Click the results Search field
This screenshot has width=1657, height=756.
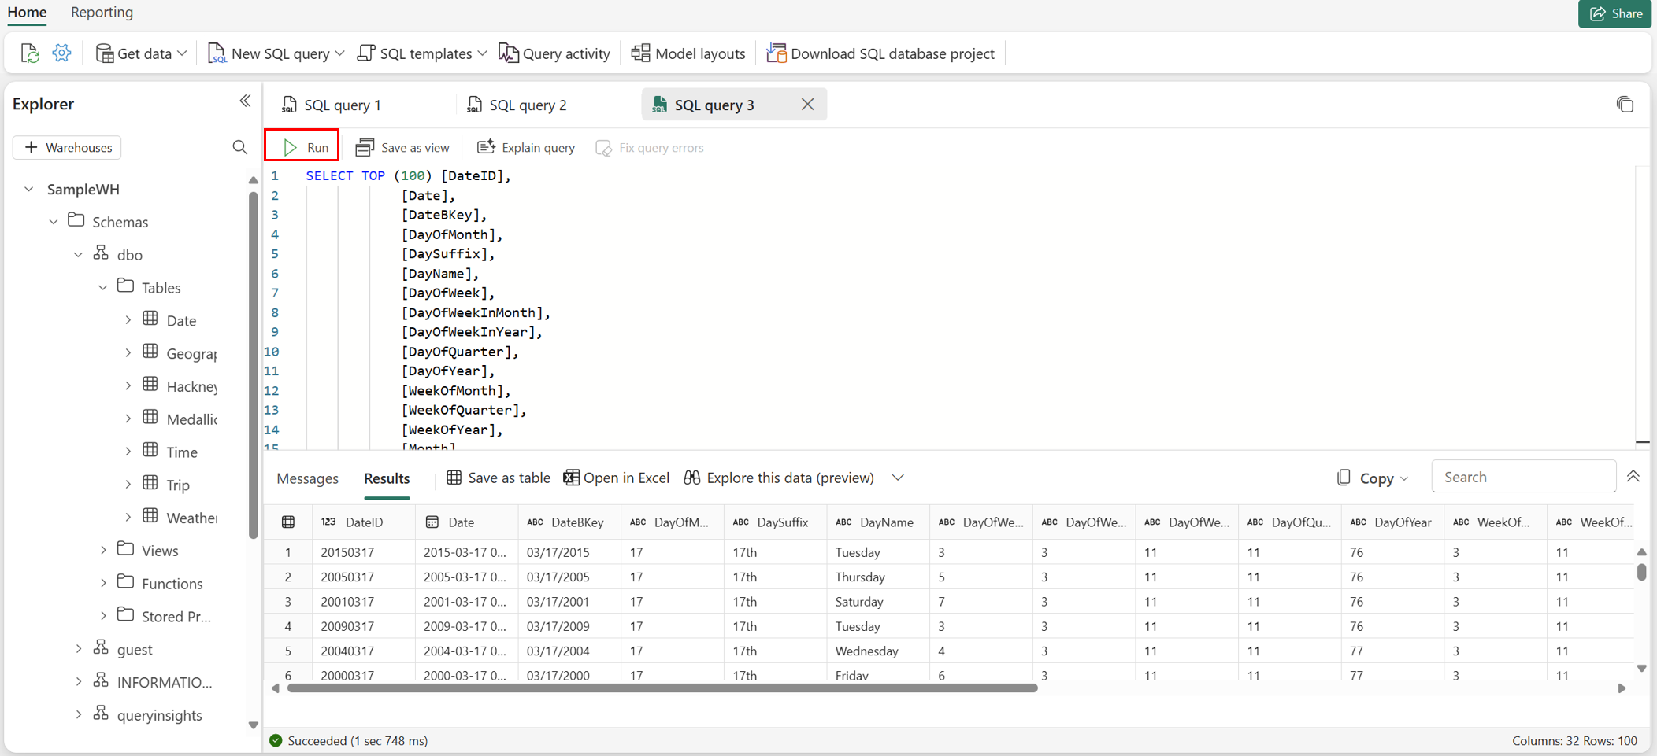(x=1523, y=477)
